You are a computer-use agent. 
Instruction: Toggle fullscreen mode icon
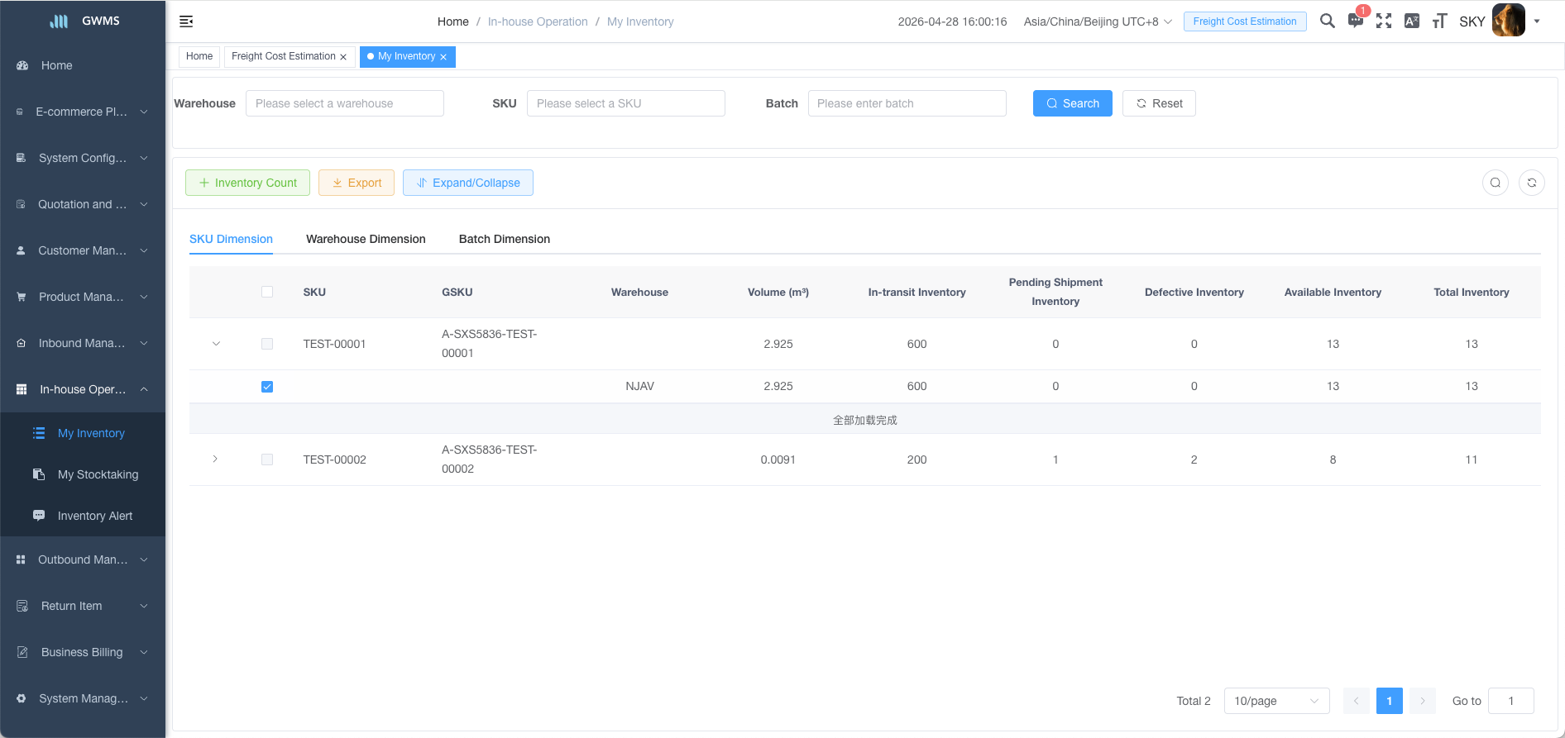coord(1383,21)
